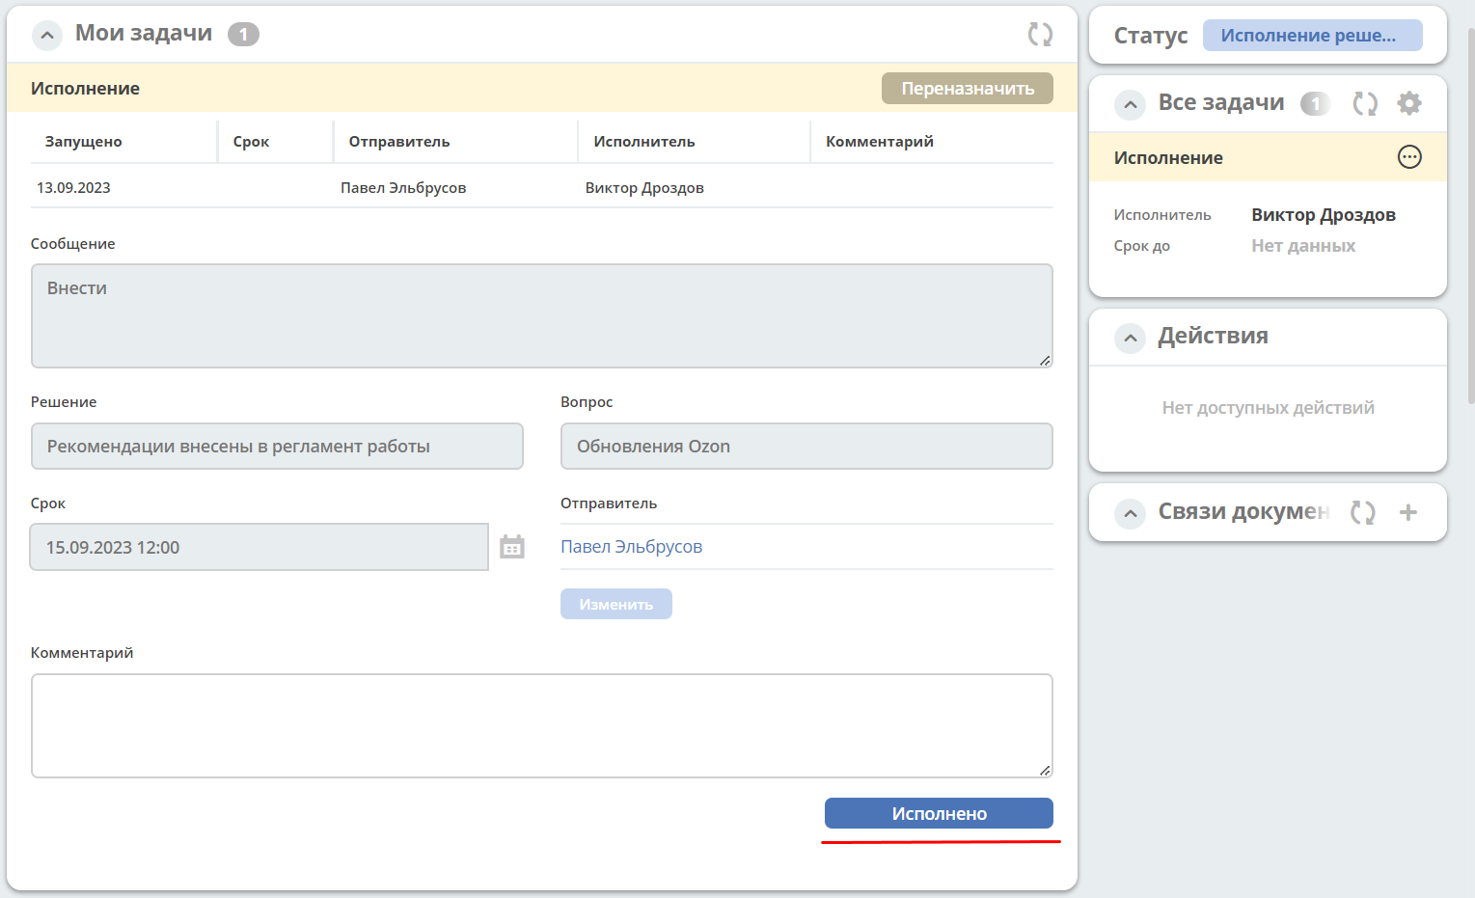Click the Исполнение реше... status badge
The height and width of the screenshot is (898, 1475).
pyautogui.click(x=1312, y=36)
